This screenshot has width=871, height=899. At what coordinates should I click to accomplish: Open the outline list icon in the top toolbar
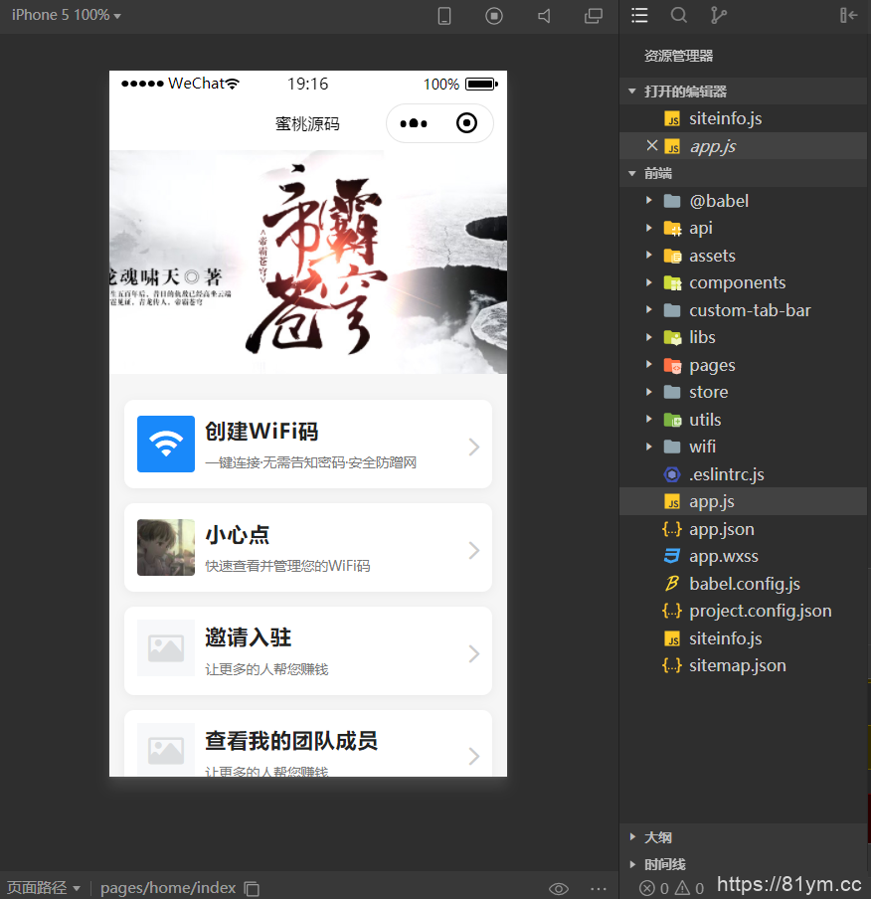[x=639, y=16]
